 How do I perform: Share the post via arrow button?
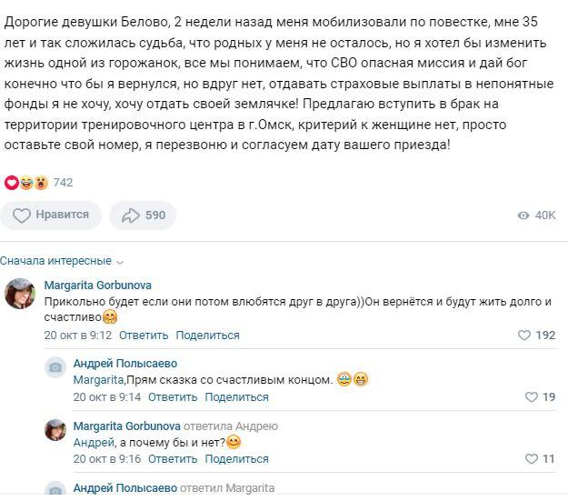pos(143,215)
